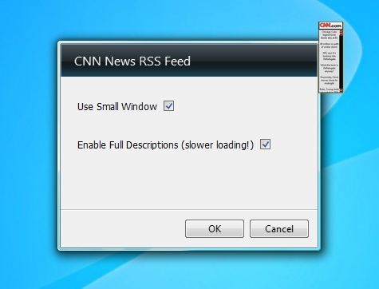
Task: Click the 'CNN News RSS Feed' title text
Action: [132, 61]
